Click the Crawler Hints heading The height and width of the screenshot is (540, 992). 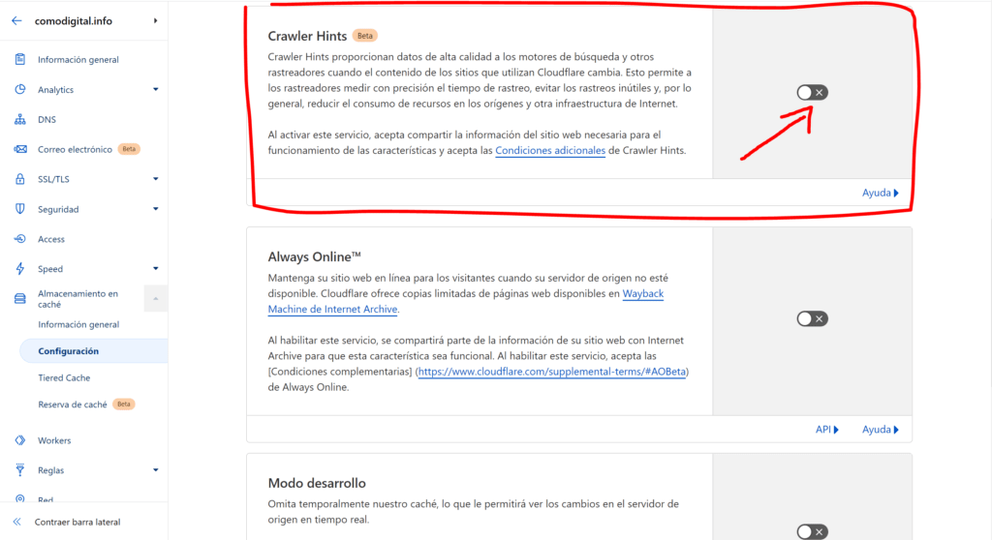coord(307,36)
